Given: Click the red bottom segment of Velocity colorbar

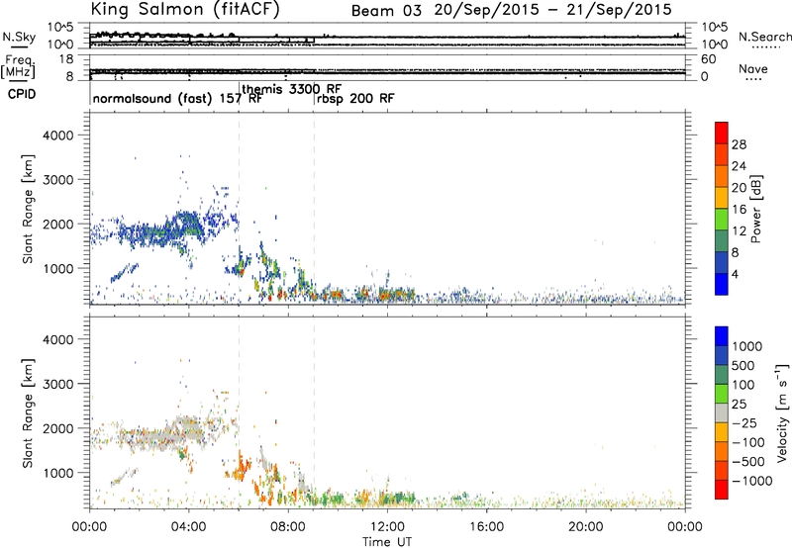Looking at the screenshot, I should pos(722,490).
